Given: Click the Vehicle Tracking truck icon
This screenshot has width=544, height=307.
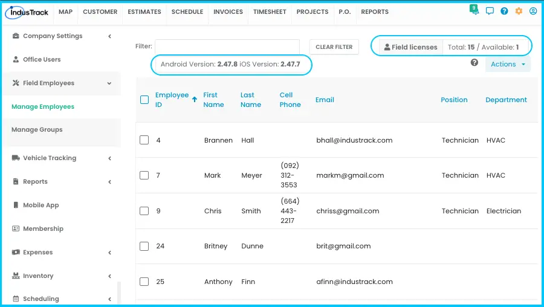Looking at the screenshot, I should point(16,158).
